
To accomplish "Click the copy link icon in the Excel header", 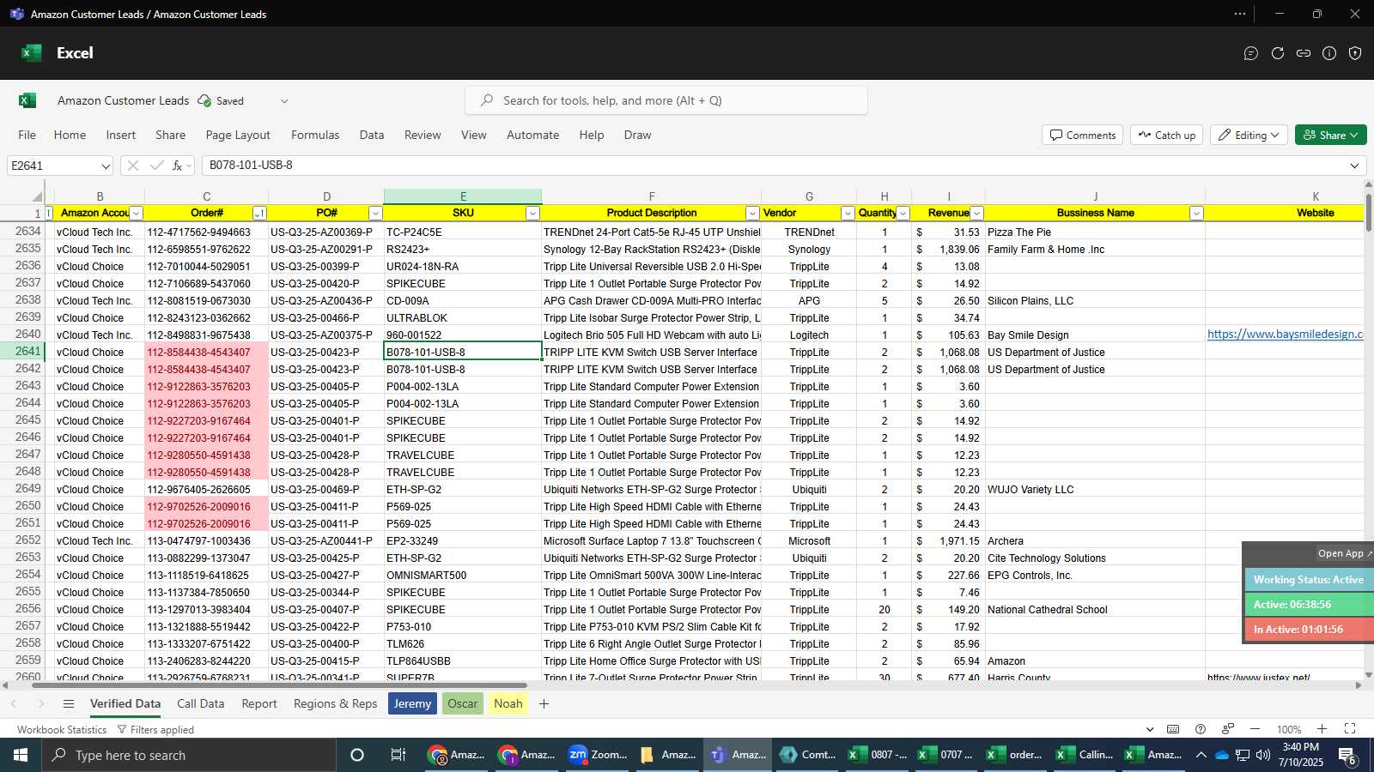I will point(1304,53).
